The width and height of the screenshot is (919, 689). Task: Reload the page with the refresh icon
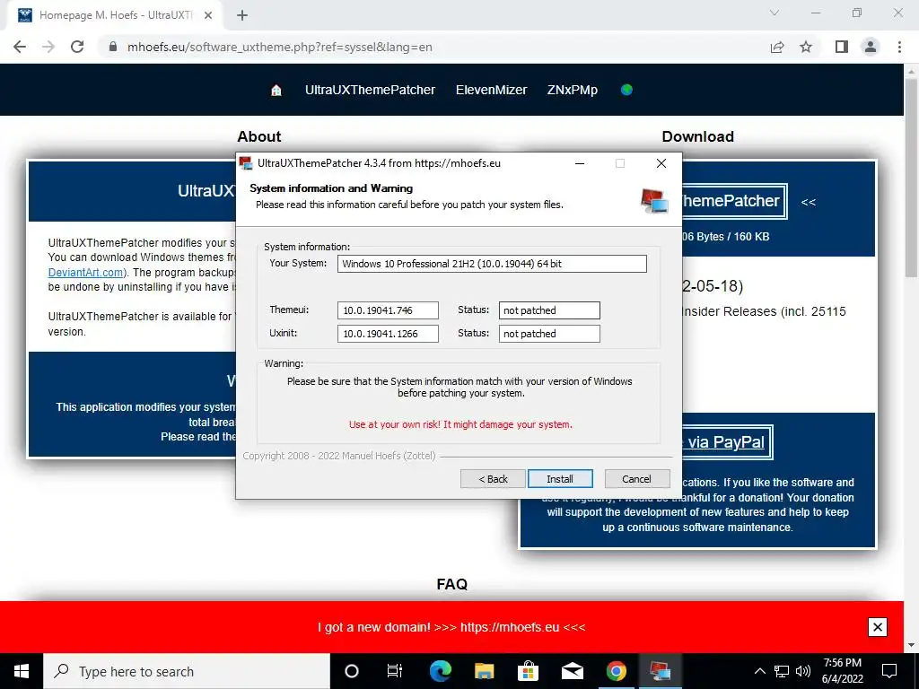[x=77, y=47]
